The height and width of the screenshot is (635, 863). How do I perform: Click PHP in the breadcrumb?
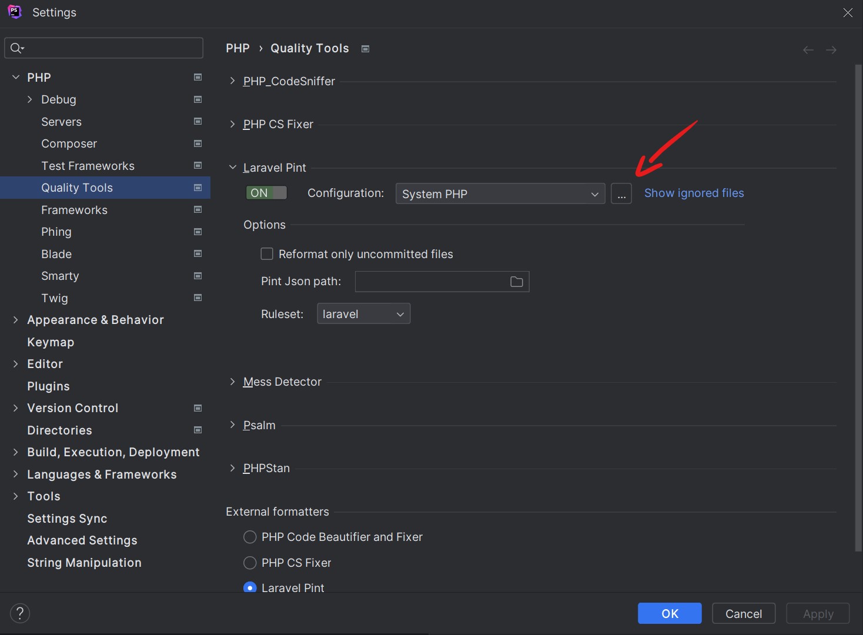tap(238, 48)
